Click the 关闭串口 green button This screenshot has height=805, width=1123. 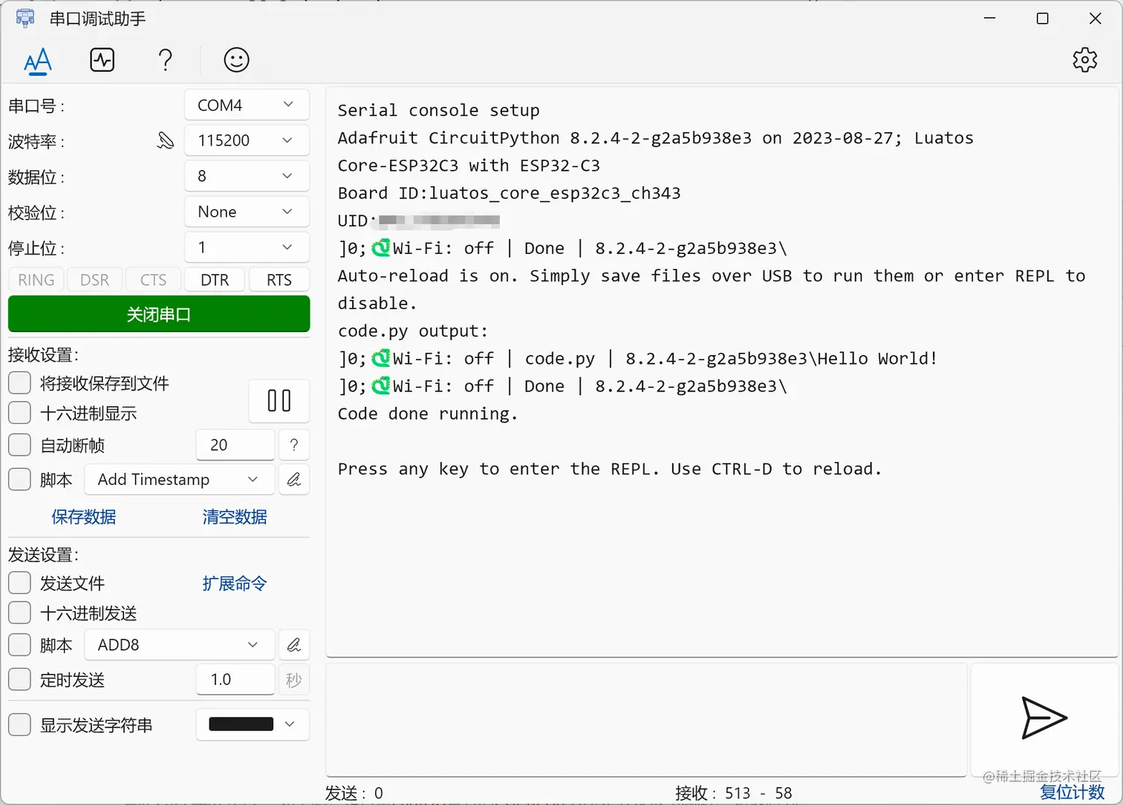(x=159, y=314)
